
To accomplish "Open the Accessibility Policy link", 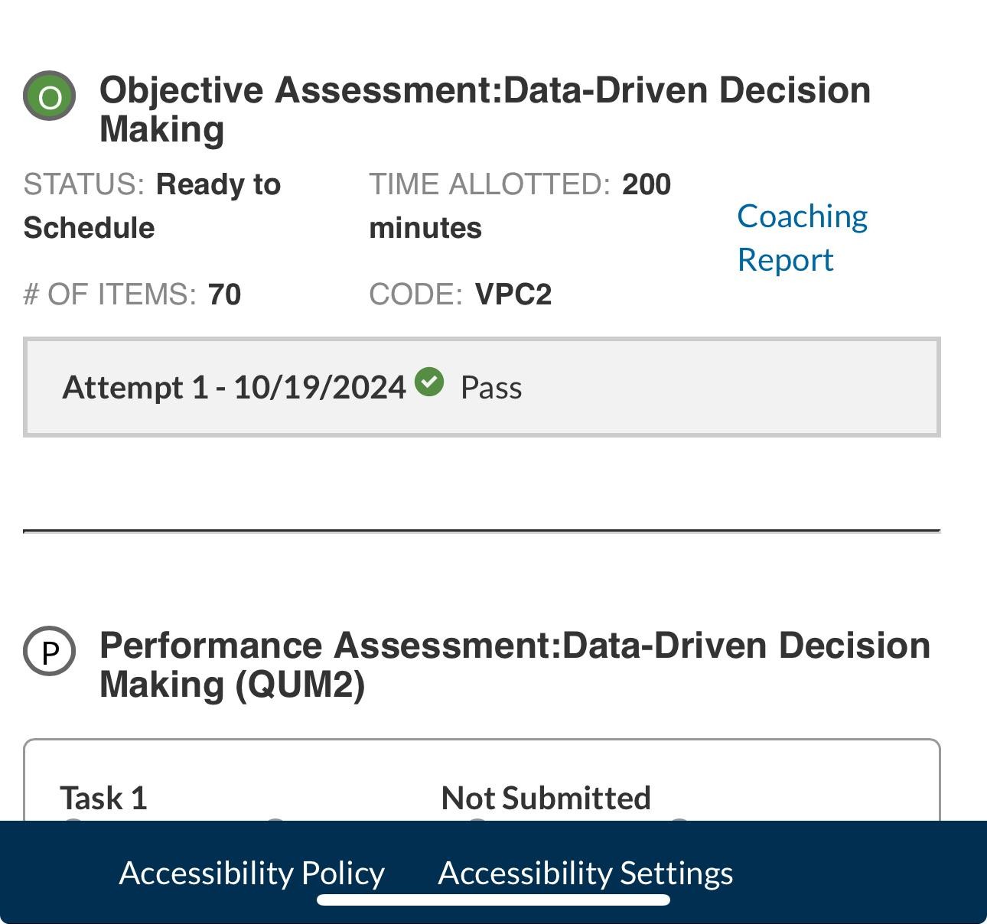I will [252, 873].
